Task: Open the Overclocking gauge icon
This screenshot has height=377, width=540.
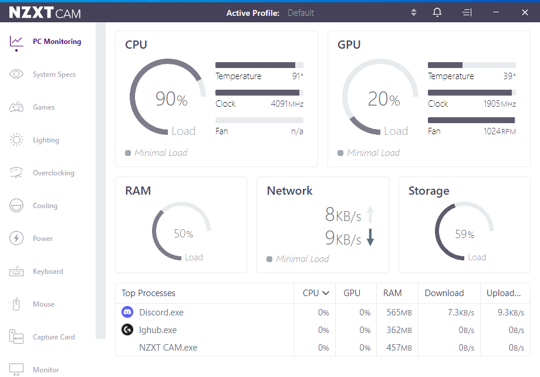Action: pos(16,173)
